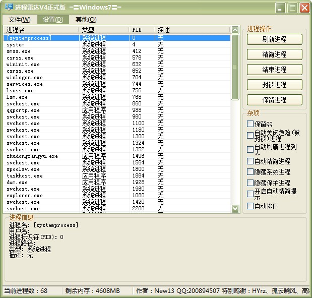Viewport: 312px width, 298px height.
Task: Toggle 自动精简进程 checkbox
Action: (250, 161)
